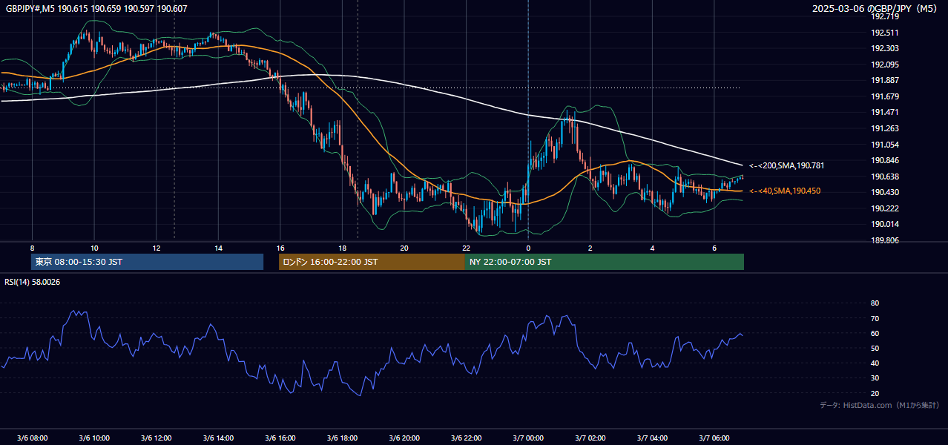Click the HistData.com data source credit

coord(880,405)
